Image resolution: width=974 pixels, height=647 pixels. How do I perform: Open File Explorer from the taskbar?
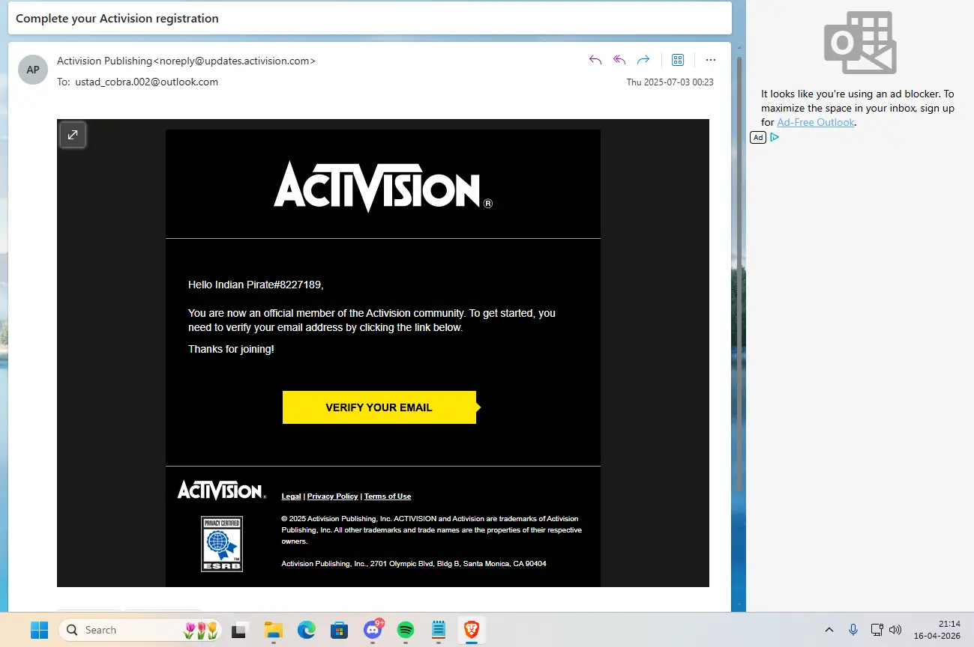click(x=273, y=630)
